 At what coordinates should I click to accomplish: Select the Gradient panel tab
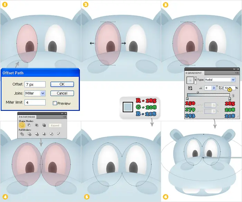(x=194, y=73)
